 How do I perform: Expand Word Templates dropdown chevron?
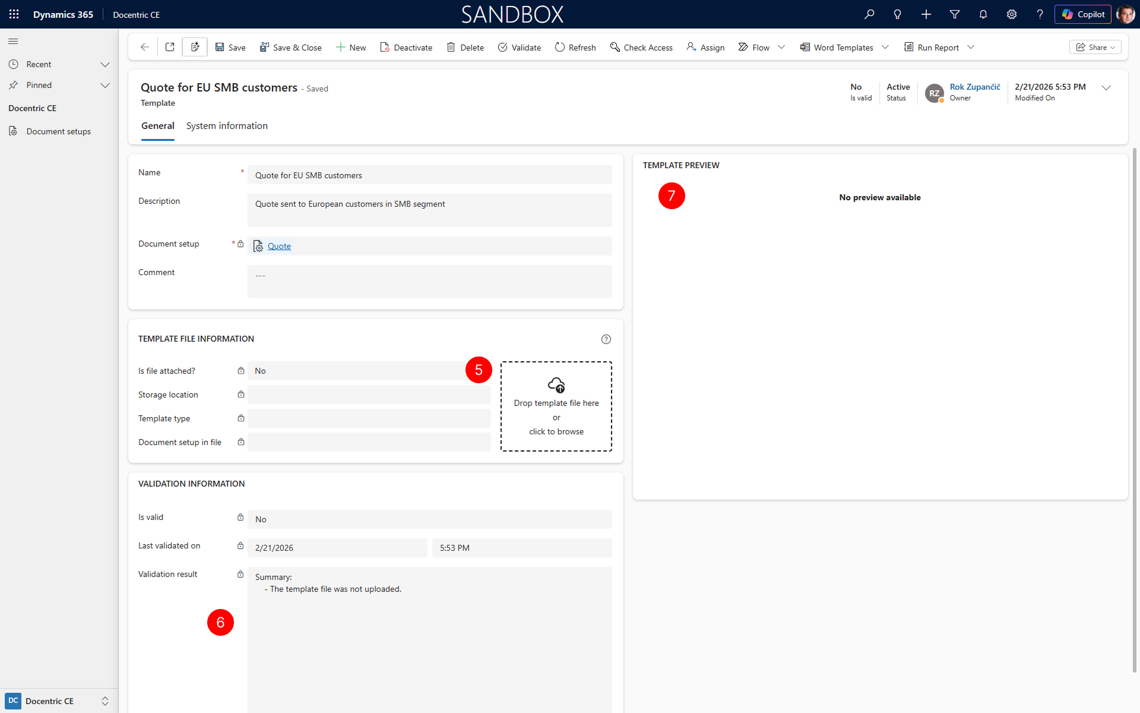click(x=885, y=48)
